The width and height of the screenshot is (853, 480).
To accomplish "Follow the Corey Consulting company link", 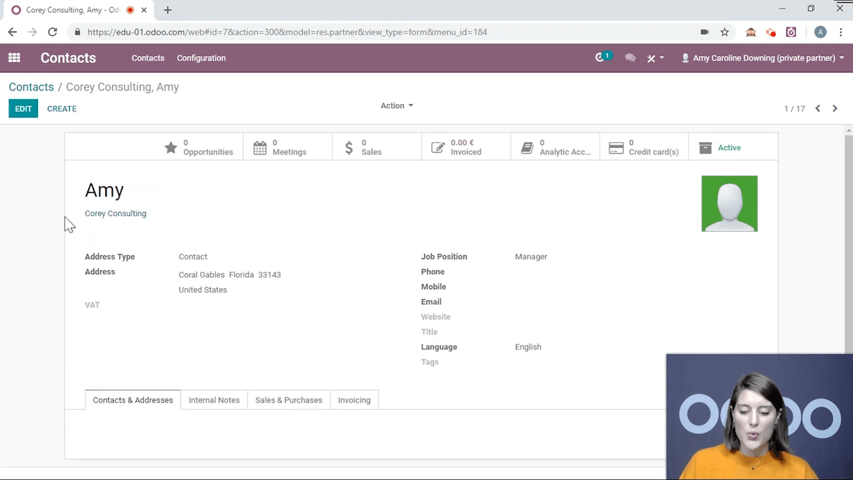I will pos(115,213).
